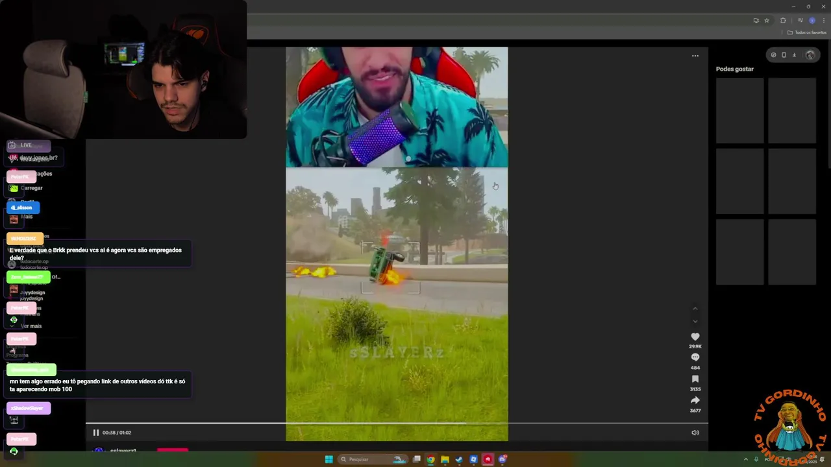Screen dimensions: 831x467
Task: Seek on the video progress bar
Action: [x=397, y=423]
